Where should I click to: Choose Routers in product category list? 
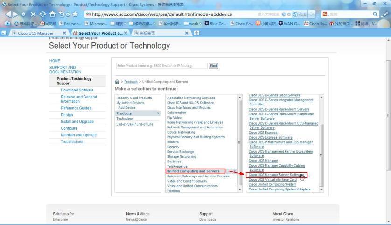pos(173,142)
